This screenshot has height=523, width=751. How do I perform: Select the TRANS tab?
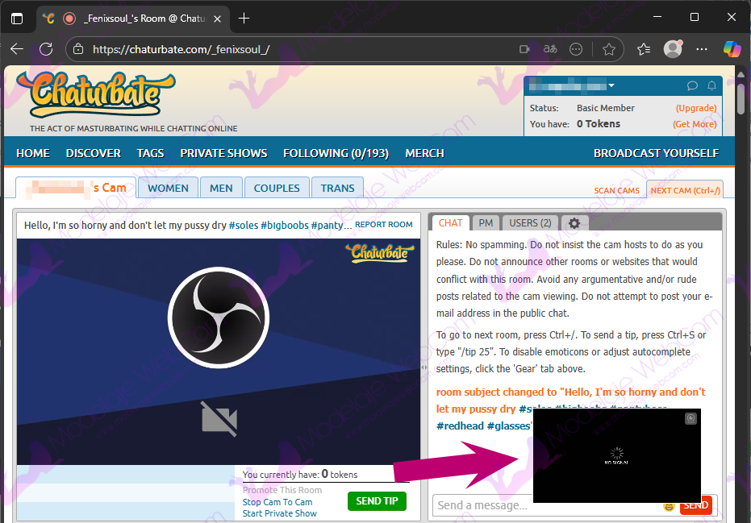(337, 188)
